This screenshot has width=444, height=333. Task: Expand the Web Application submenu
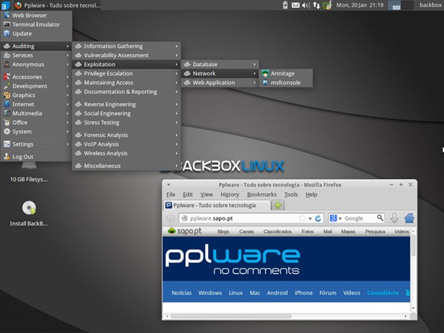pos(220,83)
